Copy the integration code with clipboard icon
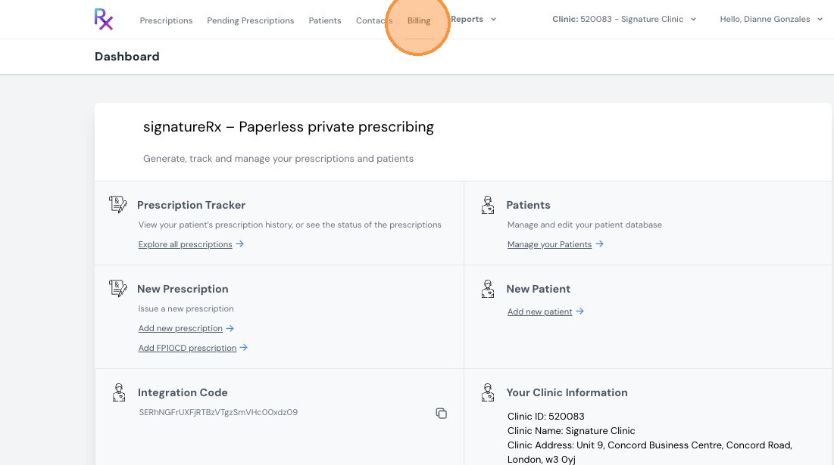The image size is (834, 465). (x=441, y=413)
